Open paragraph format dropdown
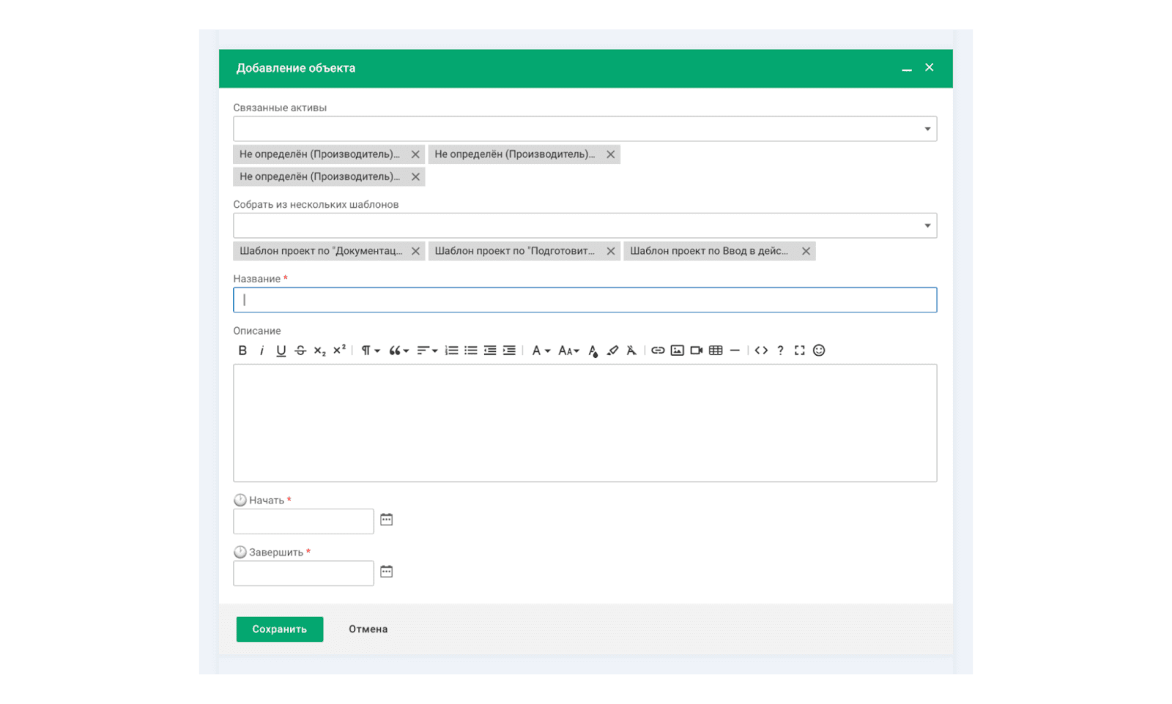Image resolution: width=1172 pixels, height=704 pixels. pos(370,351)
